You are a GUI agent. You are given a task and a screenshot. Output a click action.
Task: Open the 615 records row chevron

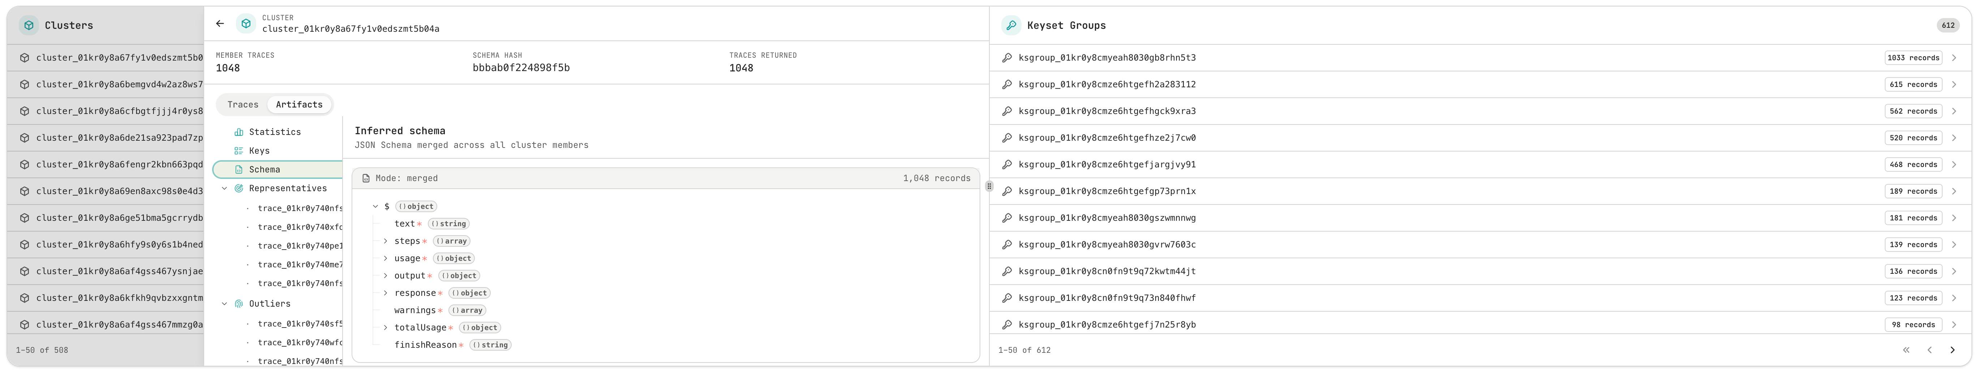1953,85
